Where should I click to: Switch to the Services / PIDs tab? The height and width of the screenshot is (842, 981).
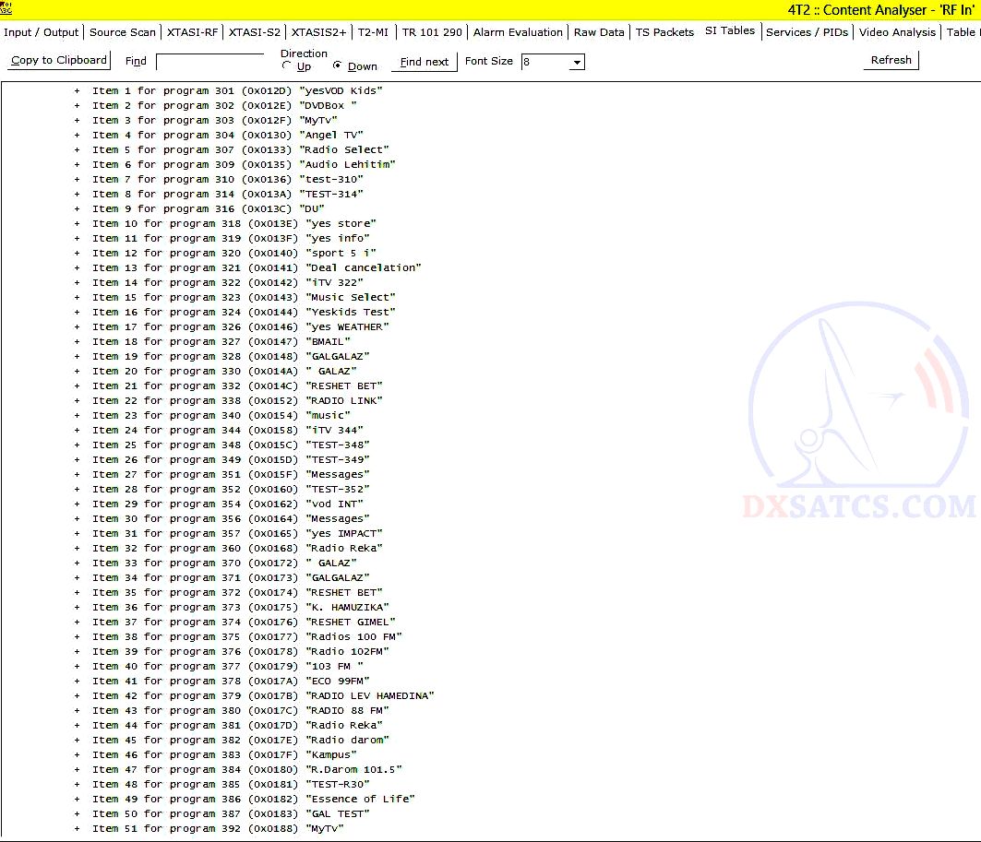(808, 31)
